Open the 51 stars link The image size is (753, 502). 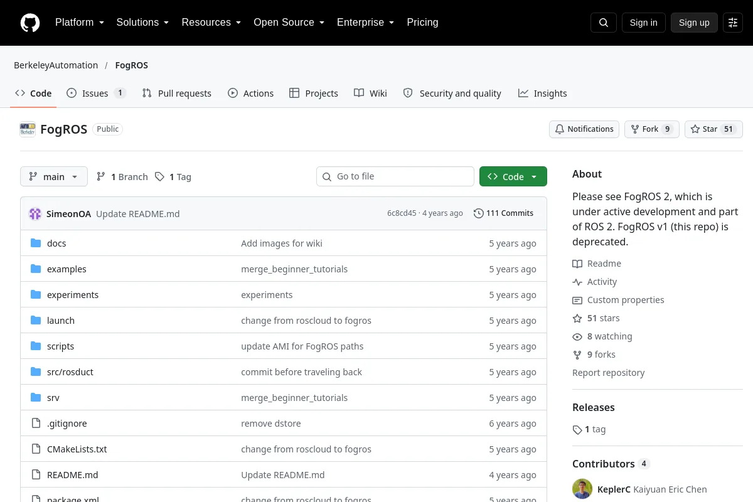(x=596, y=318)
